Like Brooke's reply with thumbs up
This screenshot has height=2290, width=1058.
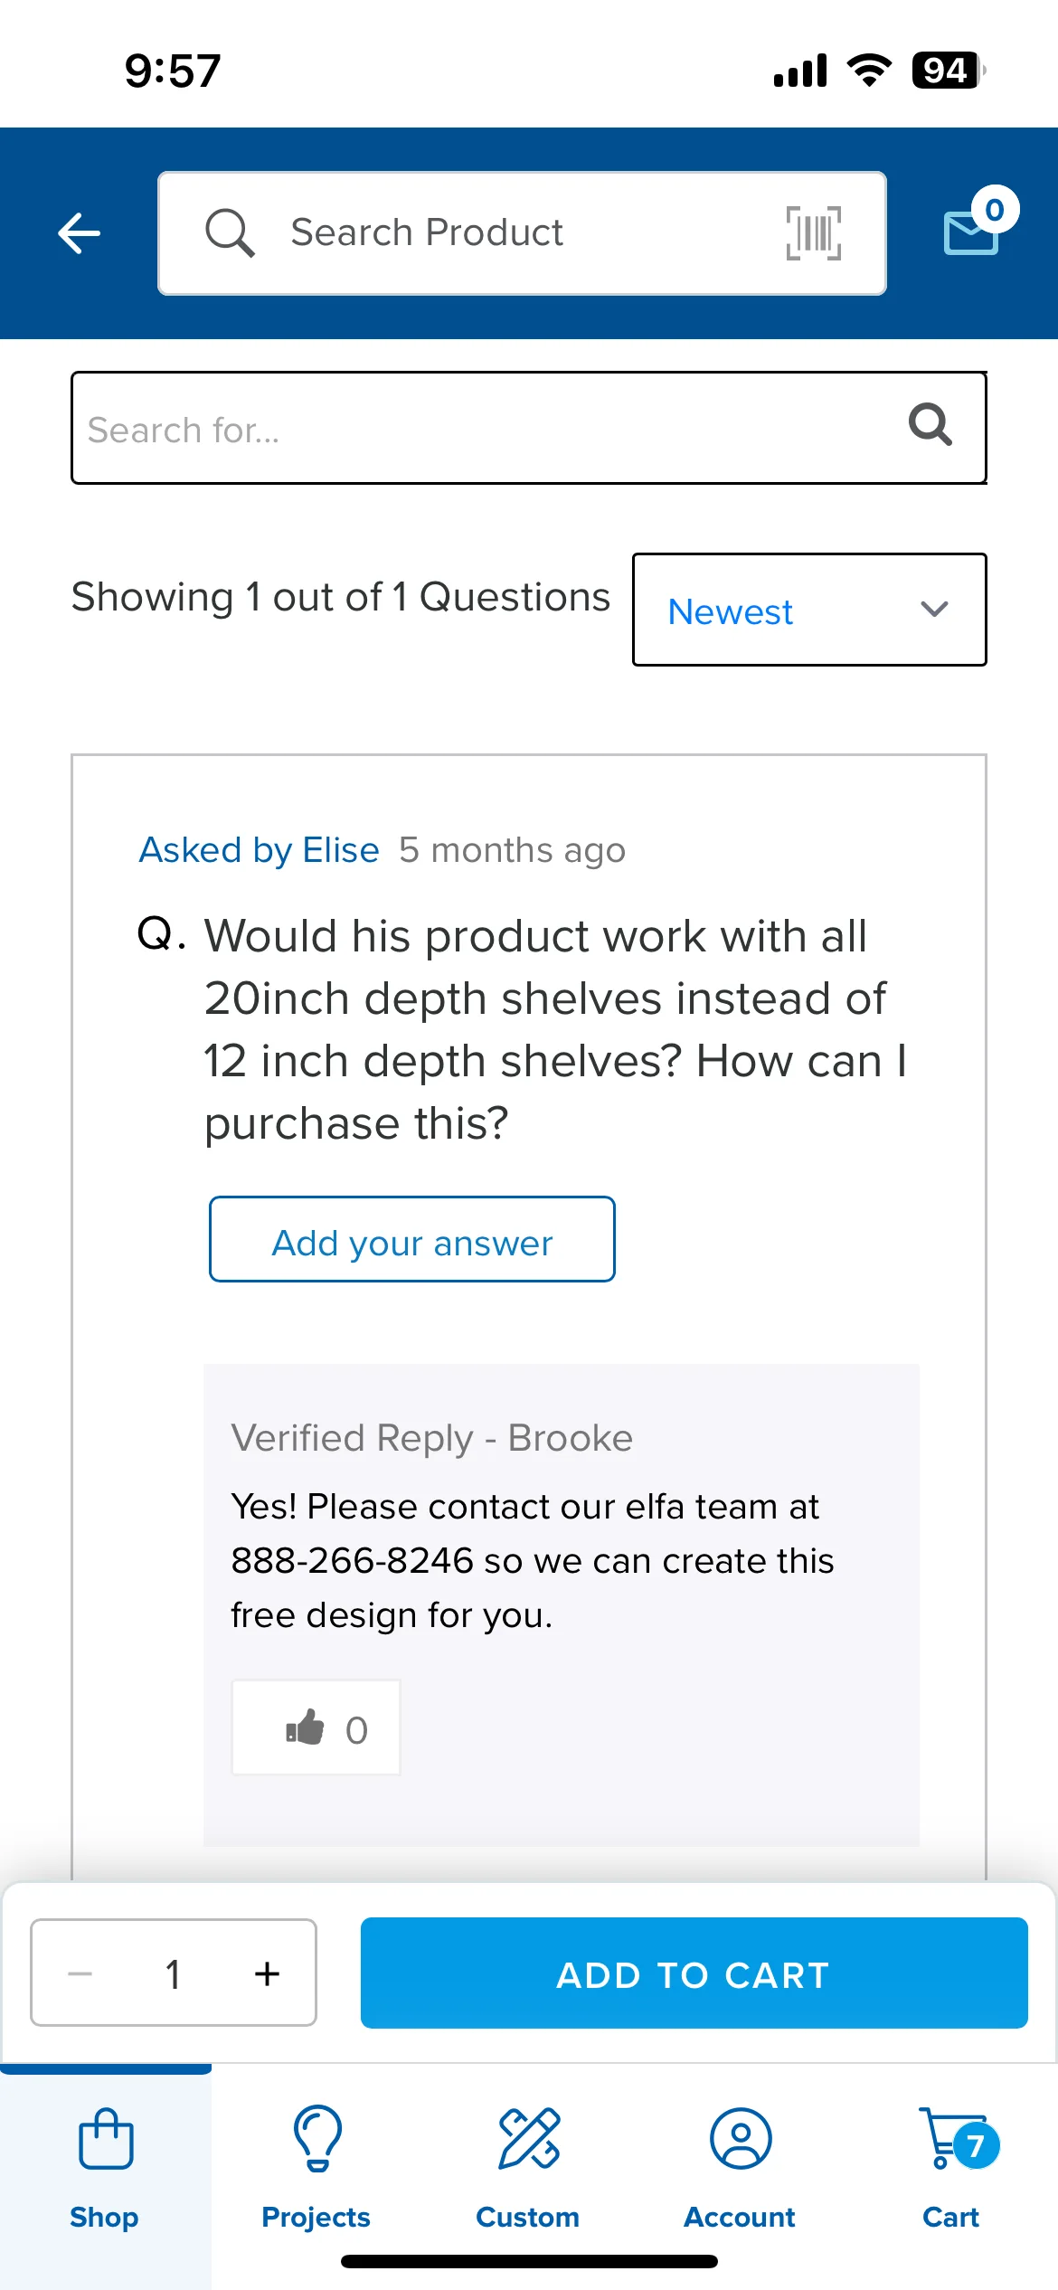tap(316, 1727)
